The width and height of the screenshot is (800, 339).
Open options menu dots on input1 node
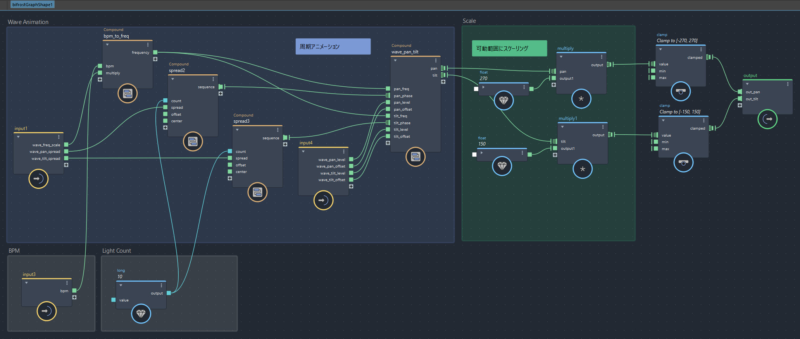pos(59,137)
